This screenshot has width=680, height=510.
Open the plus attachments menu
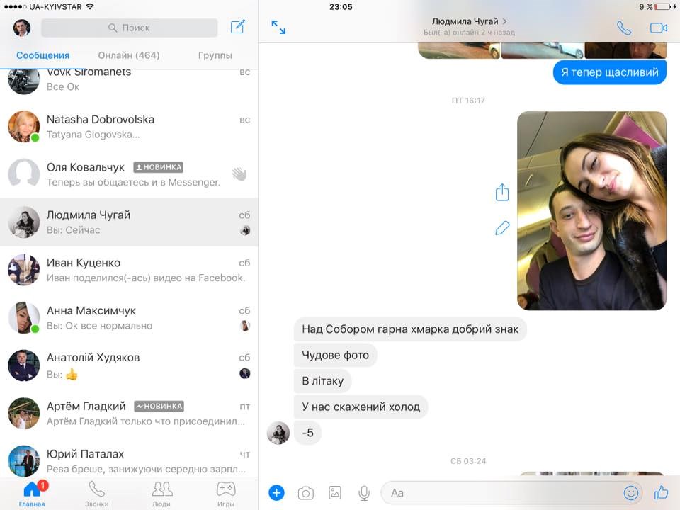pos(276,492)
